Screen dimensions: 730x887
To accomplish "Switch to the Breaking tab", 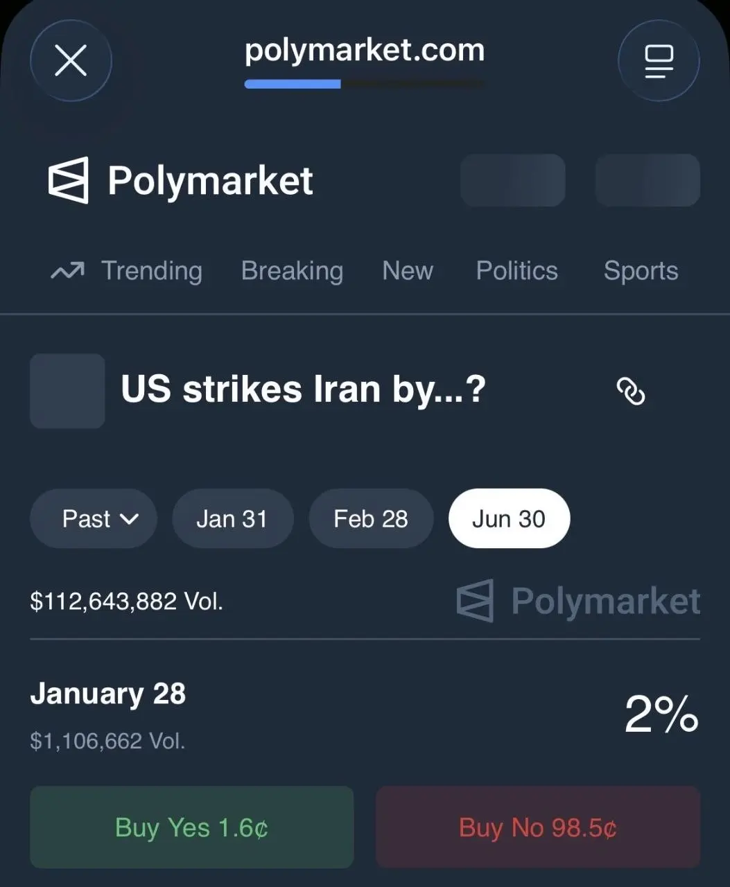I will [292, 271].
